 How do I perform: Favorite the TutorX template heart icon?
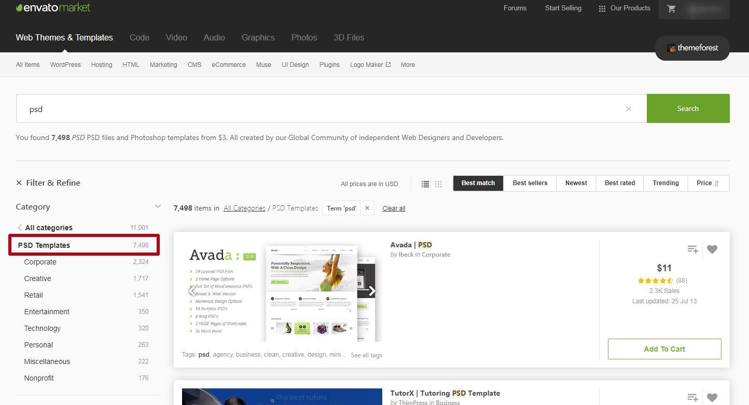point(712,398)
